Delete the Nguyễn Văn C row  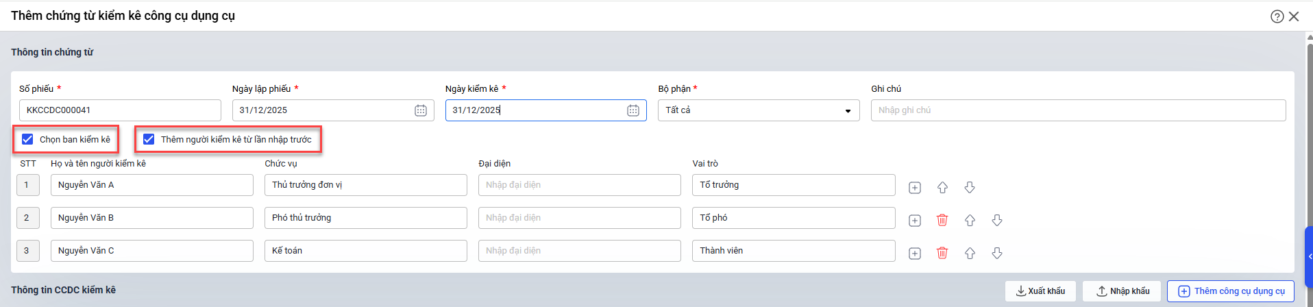click(x=942, y=253)
